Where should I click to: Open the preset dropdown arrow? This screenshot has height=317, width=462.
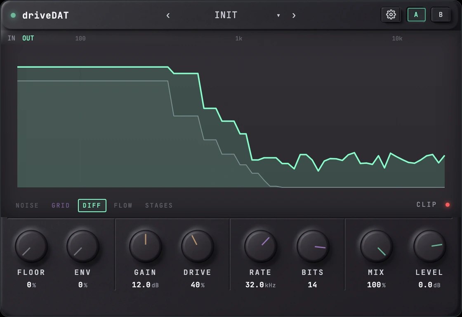coord(278,15)
